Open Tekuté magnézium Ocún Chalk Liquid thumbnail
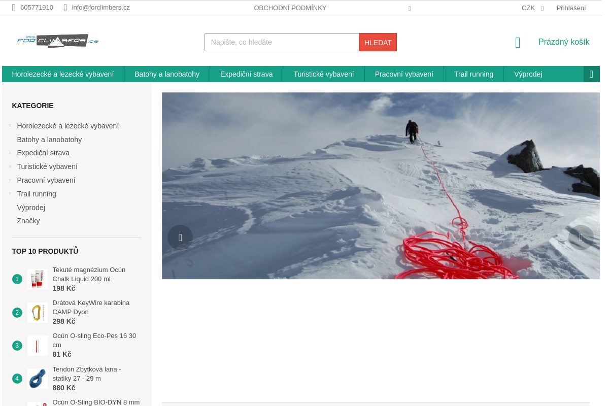 click(x=37, y=279)
